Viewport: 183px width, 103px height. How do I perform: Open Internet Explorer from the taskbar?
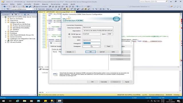coord(17,101)
